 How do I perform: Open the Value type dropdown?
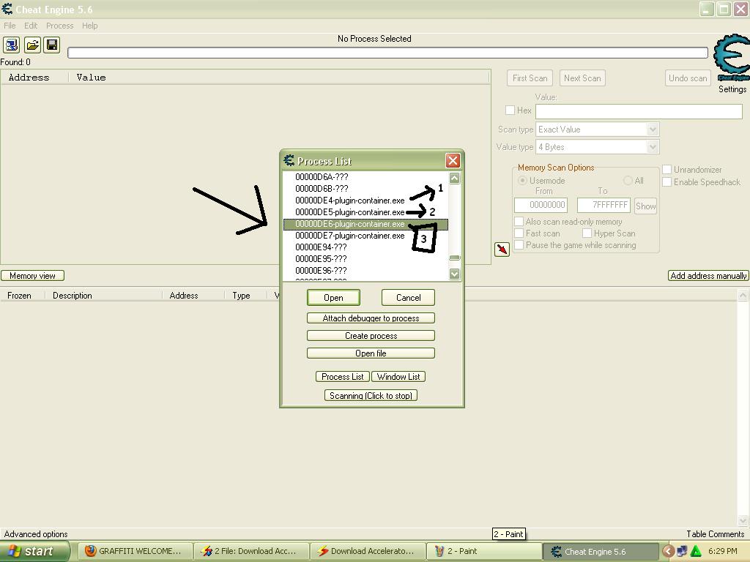653,147
